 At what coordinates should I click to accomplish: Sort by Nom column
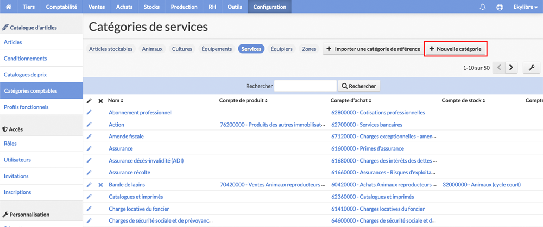116,101
